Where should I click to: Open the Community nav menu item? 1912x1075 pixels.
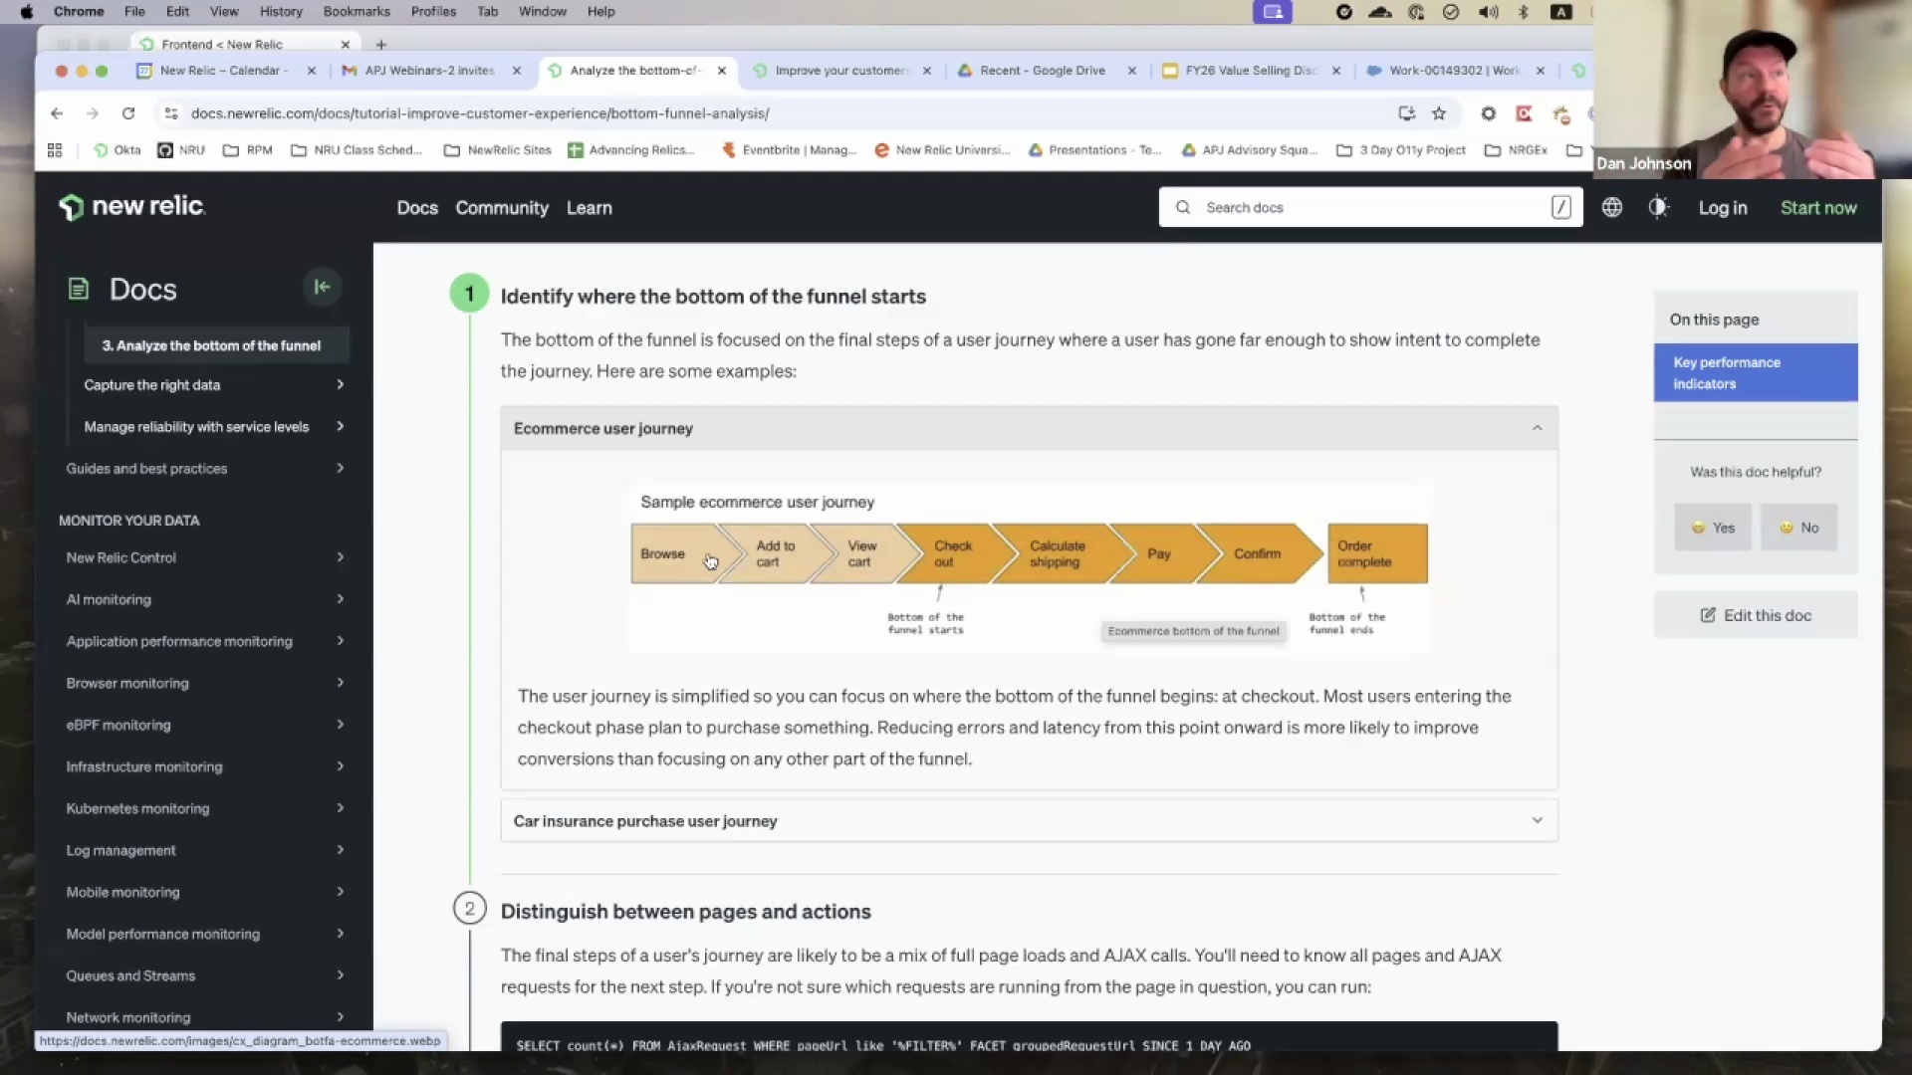[x=502, y=208]
